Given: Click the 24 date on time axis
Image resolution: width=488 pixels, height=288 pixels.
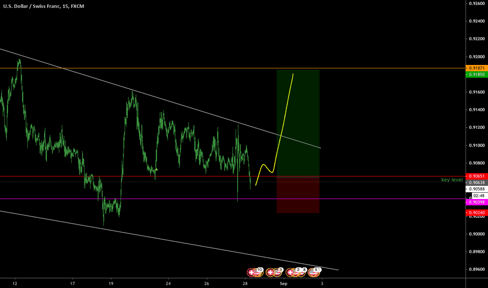Looking at the screenshot, I should [169, 283].
